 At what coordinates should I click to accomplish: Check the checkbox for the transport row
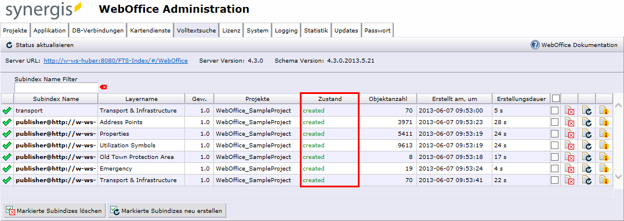pos(555,111)
